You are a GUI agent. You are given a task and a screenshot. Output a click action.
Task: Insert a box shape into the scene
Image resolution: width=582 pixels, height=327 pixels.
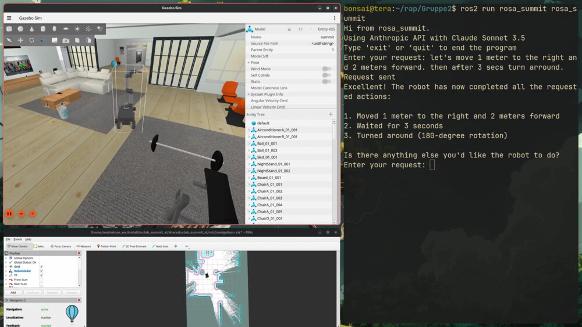tap(9, 28)
